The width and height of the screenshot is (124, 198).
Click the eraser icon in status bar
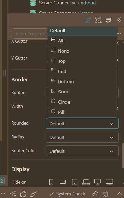[x=95, y=194]
